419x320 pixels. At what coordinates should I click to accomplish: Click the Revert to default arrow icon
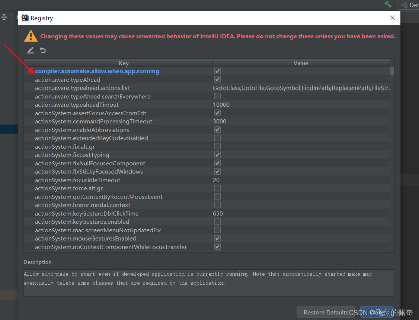click(43, 50)
